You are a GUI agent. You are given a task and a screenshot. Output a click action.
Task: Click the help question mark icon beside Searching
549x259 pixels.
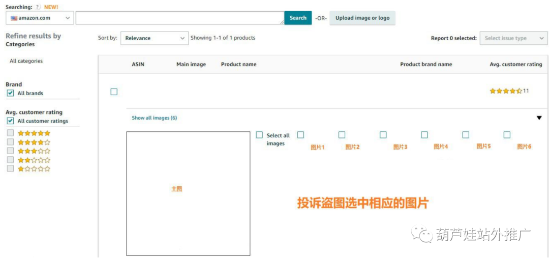click(38, 7)
